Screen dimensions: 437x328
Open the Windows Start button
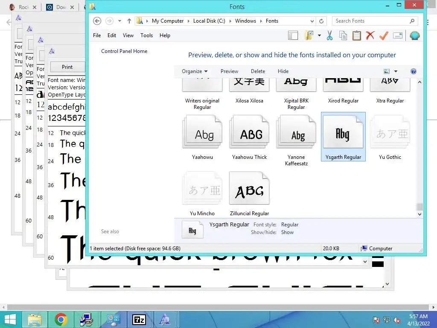10,319
